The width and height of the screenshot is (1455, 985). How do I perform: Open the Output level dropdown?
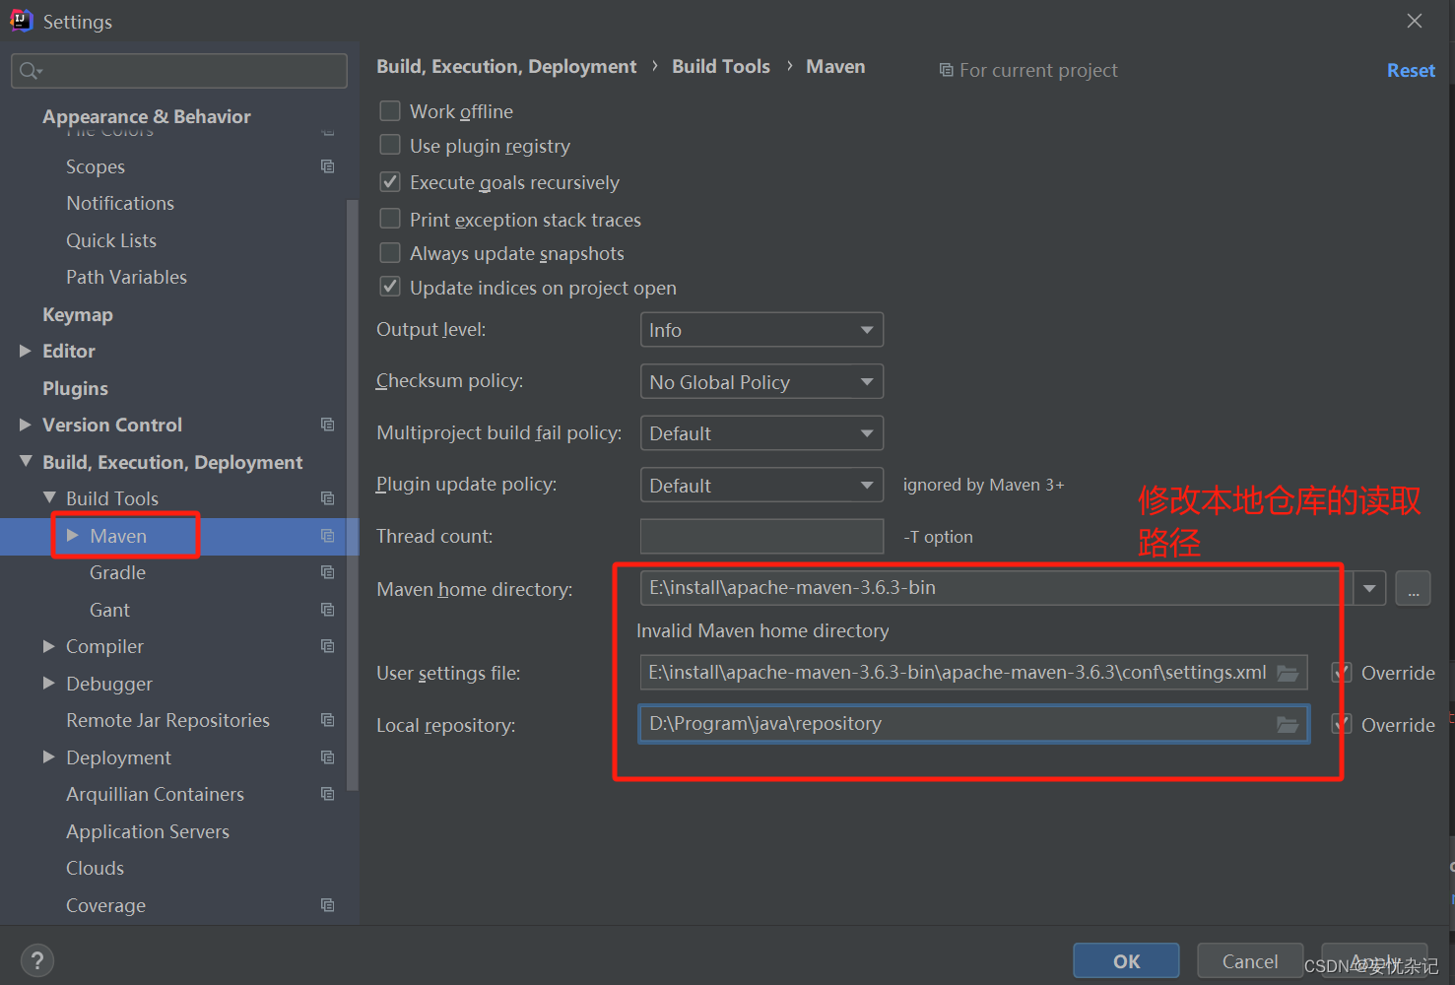tap(761, 330)
